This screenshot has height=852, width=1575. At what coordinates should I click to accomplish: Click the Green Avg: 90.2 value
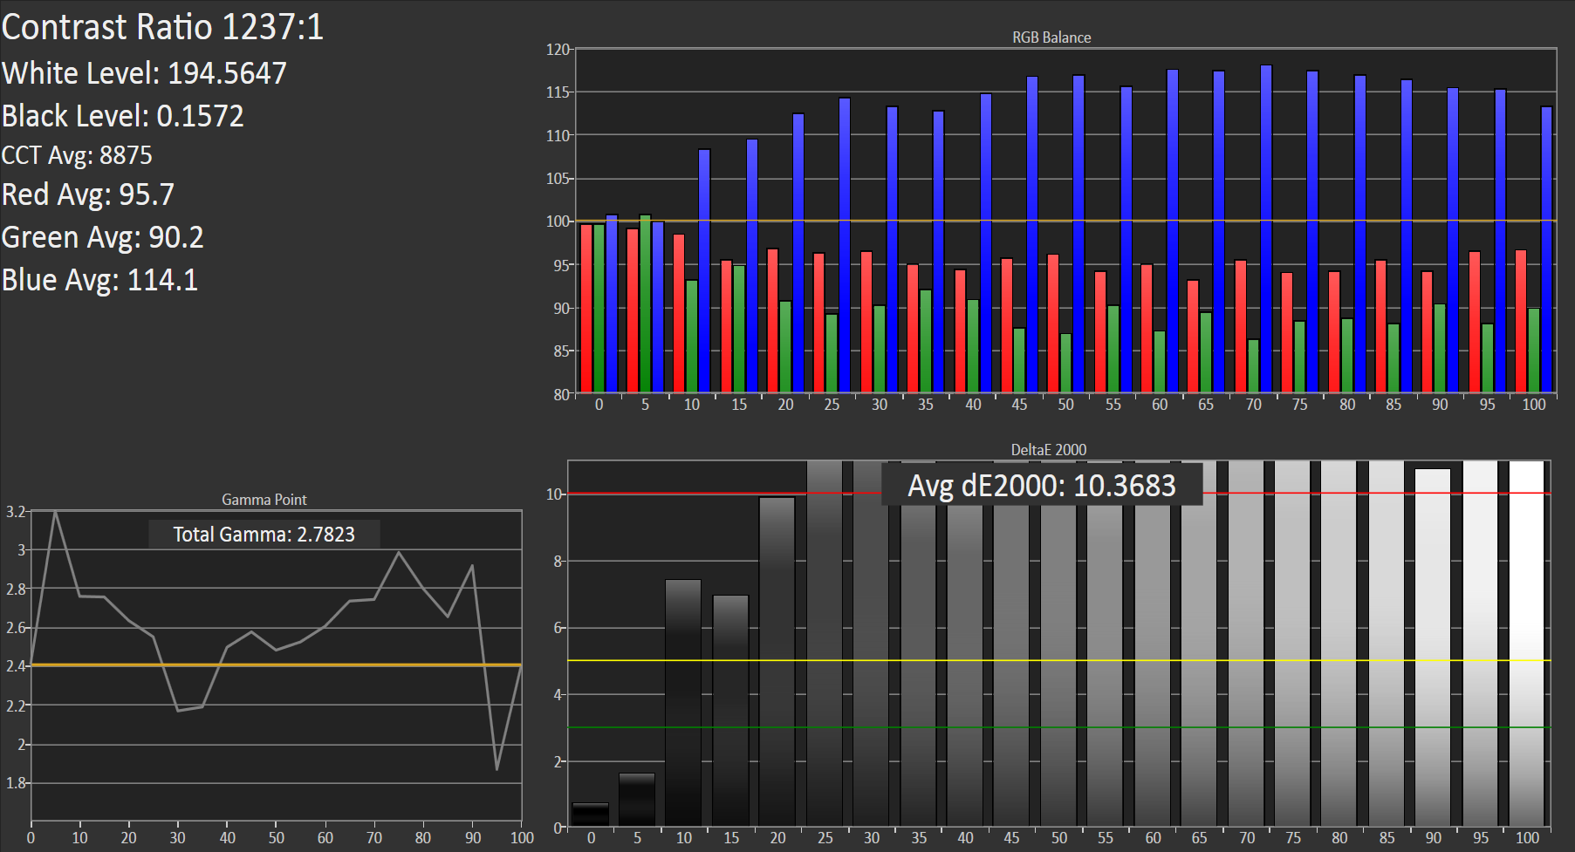(x=103, y=237)
